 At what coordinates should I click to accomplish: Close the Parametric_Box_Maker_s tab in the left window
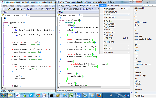pyautogui.click(x=29, y=15)
